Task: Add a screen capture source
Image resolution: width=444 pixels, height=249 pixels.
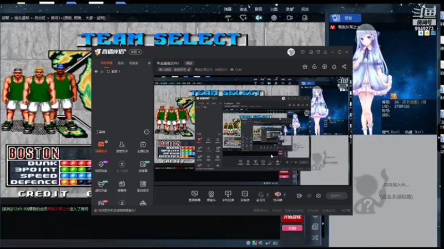Action: click(x=195, y=196)
